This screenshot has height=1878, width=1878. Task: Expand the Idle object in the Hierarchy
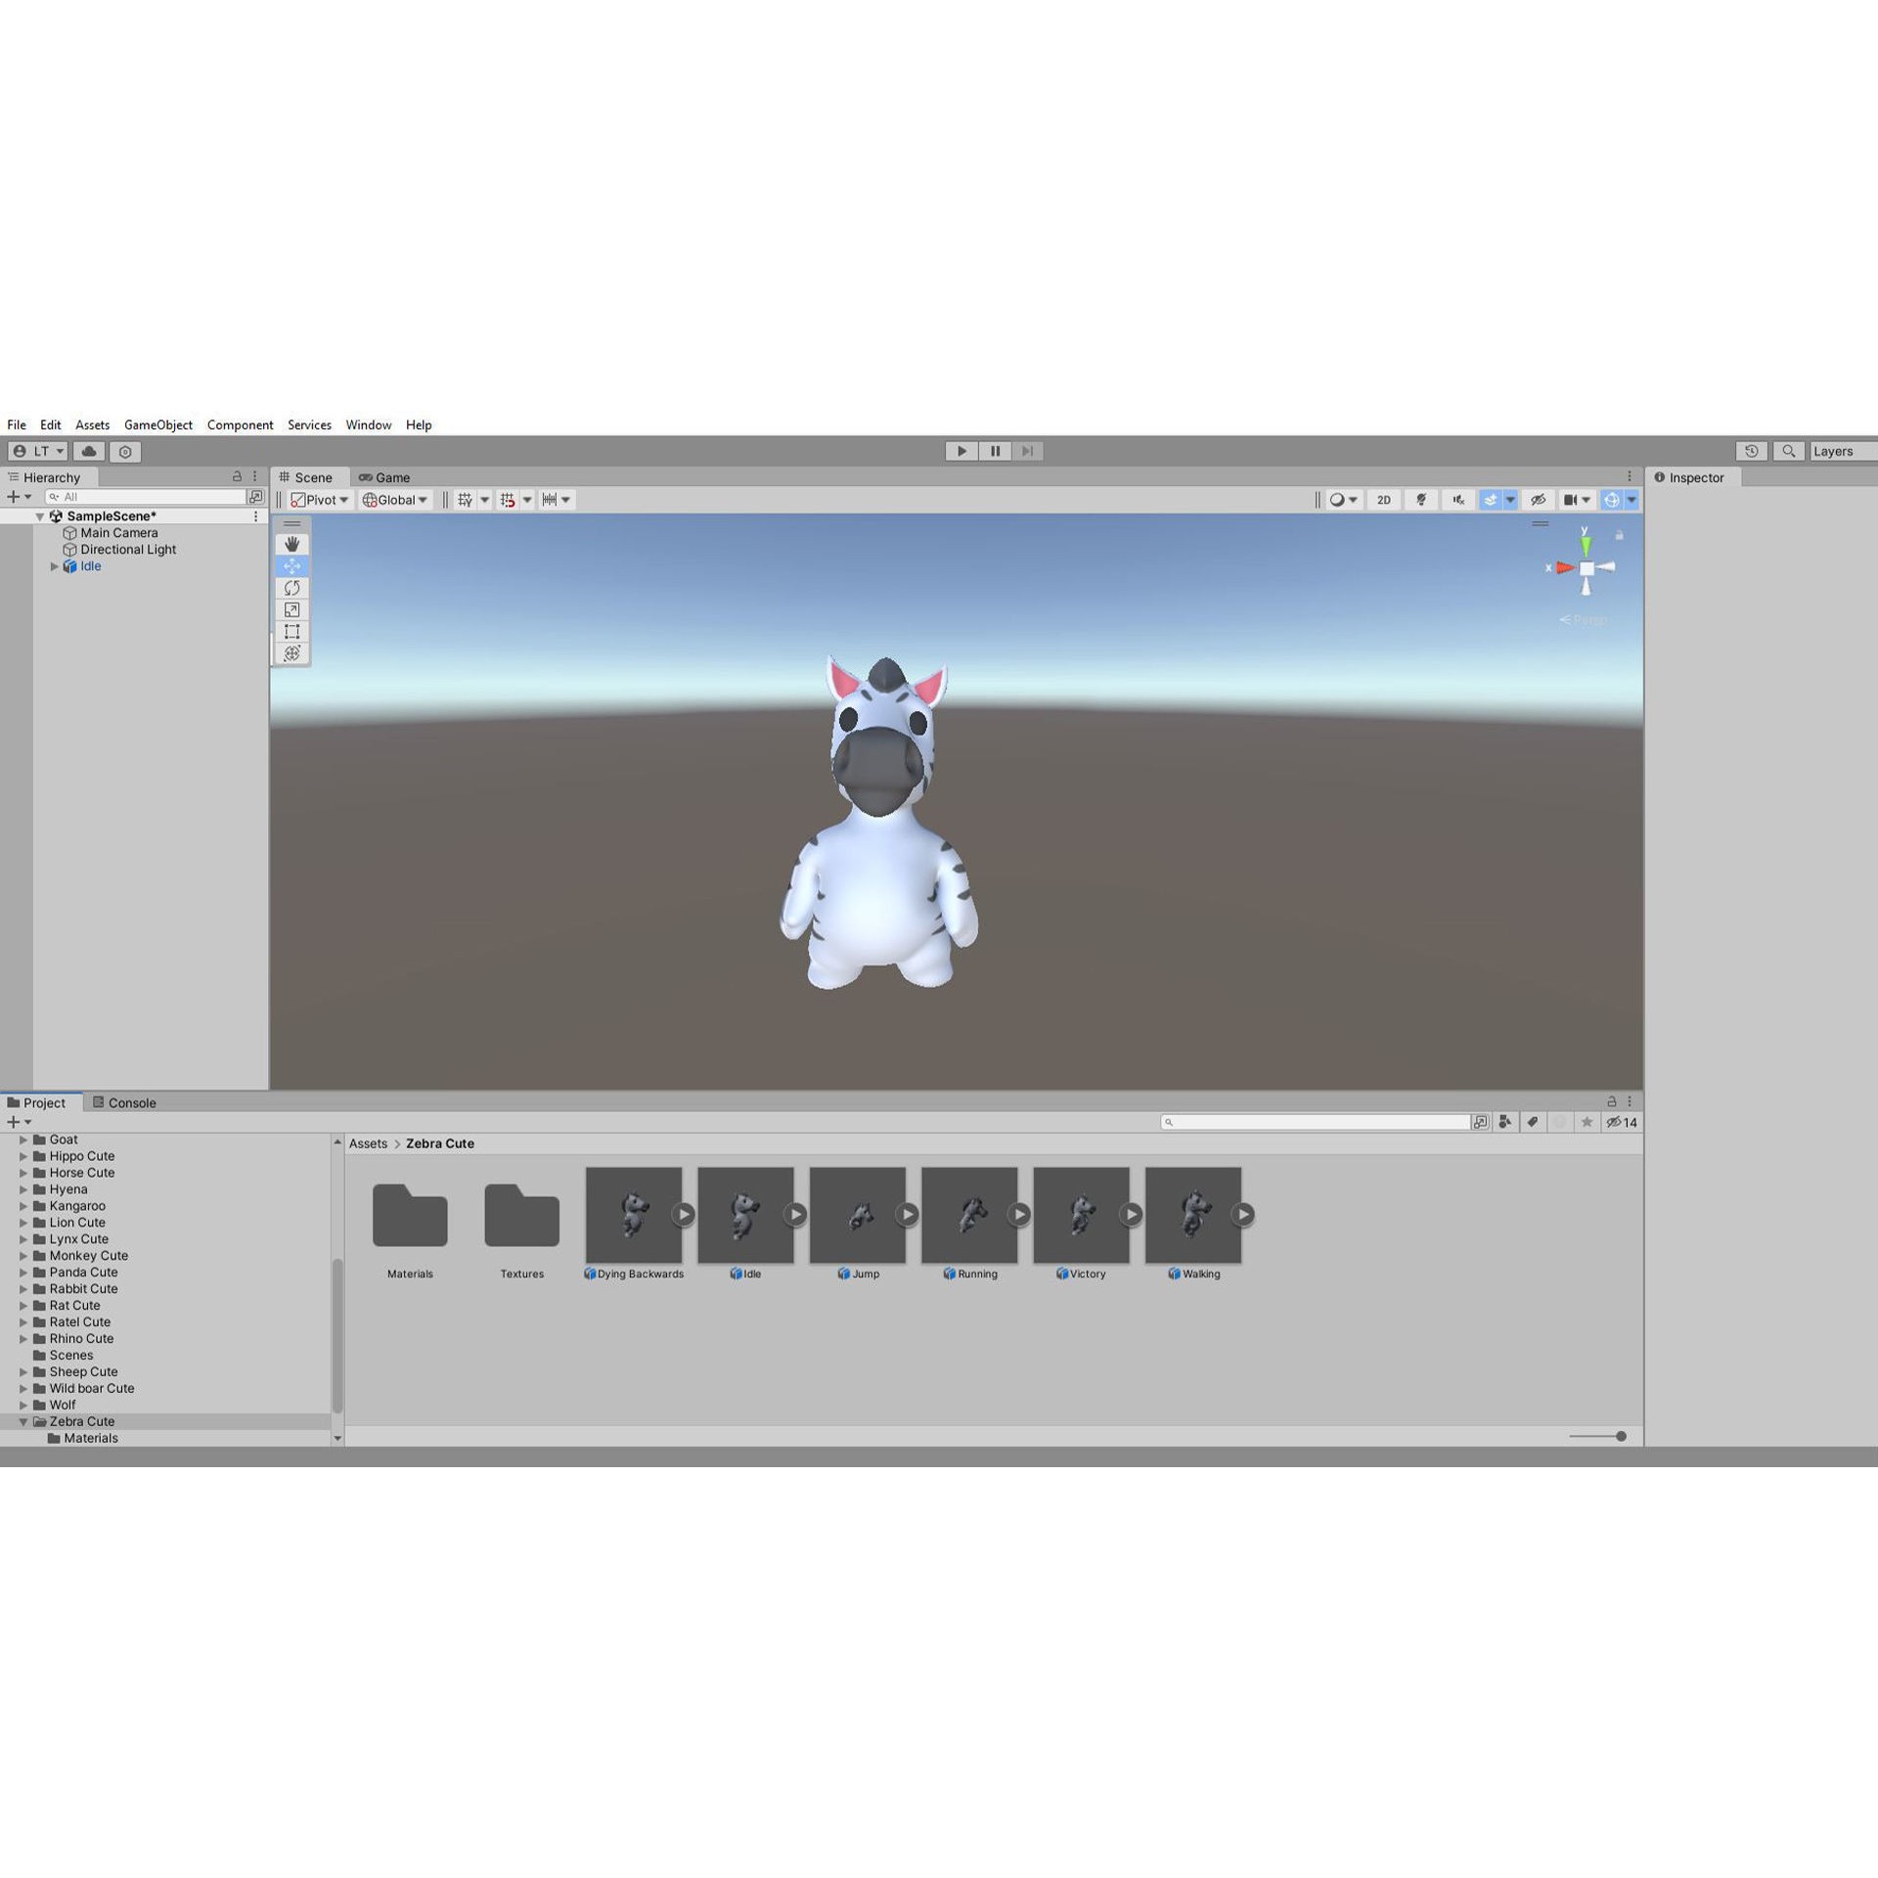(55, 565)
